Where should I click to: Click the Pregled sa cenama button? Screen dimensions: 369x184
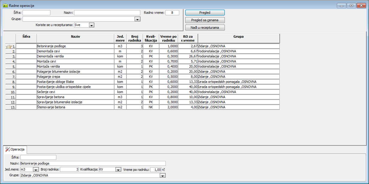205,20
